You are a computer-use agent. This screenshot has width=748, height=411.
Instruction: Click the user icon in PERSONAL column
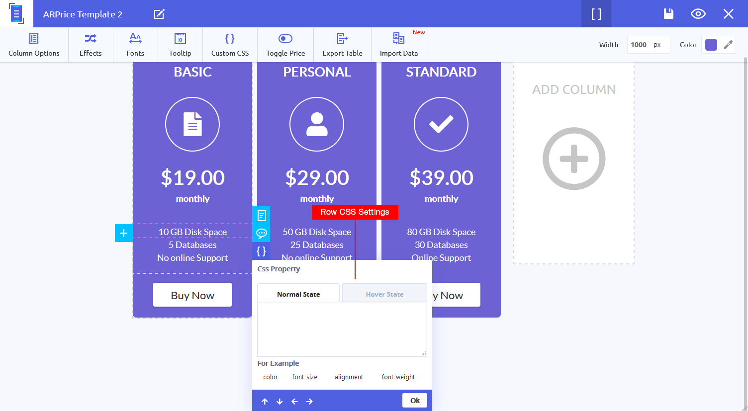tap(317, 124)
